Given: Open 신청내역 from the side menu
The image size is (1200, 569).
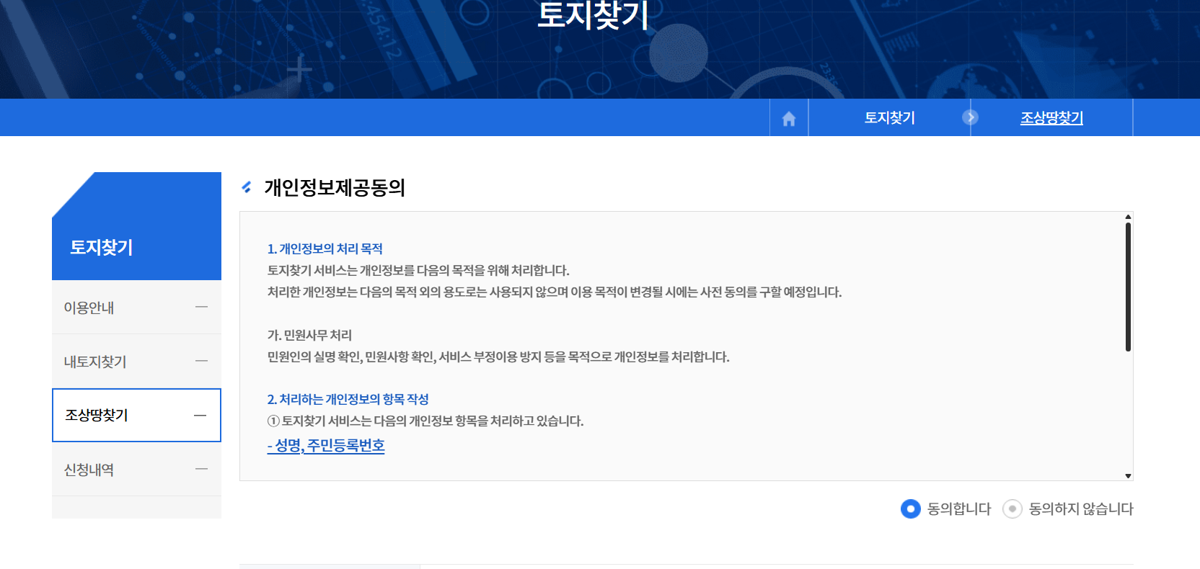Looking at the screenshot, I should click(89, 470).
